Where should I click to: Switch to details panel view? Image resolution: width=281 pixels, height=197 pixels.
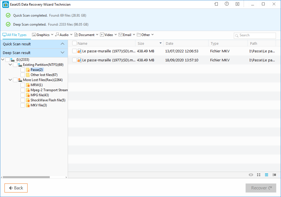click(x=274, y=175)
